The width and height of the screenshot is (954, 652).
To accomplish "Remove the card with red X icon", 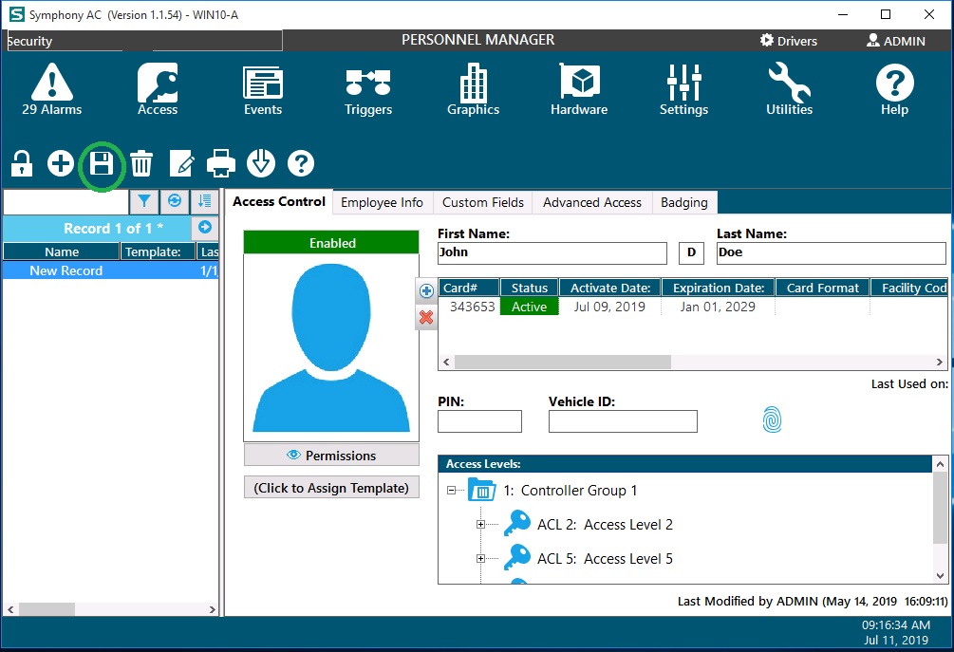I will click(426, 317).
